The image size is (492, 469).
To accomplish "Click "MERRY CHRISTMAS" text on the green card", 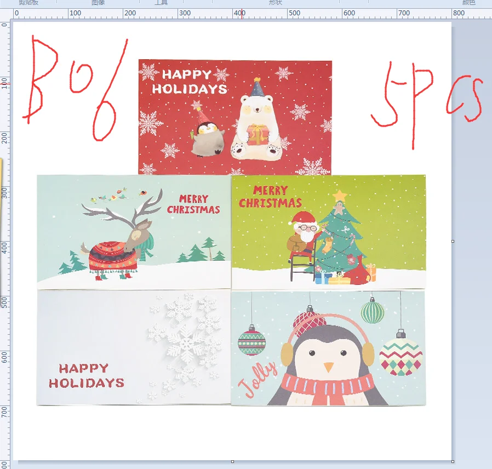I will coord(270,197).
